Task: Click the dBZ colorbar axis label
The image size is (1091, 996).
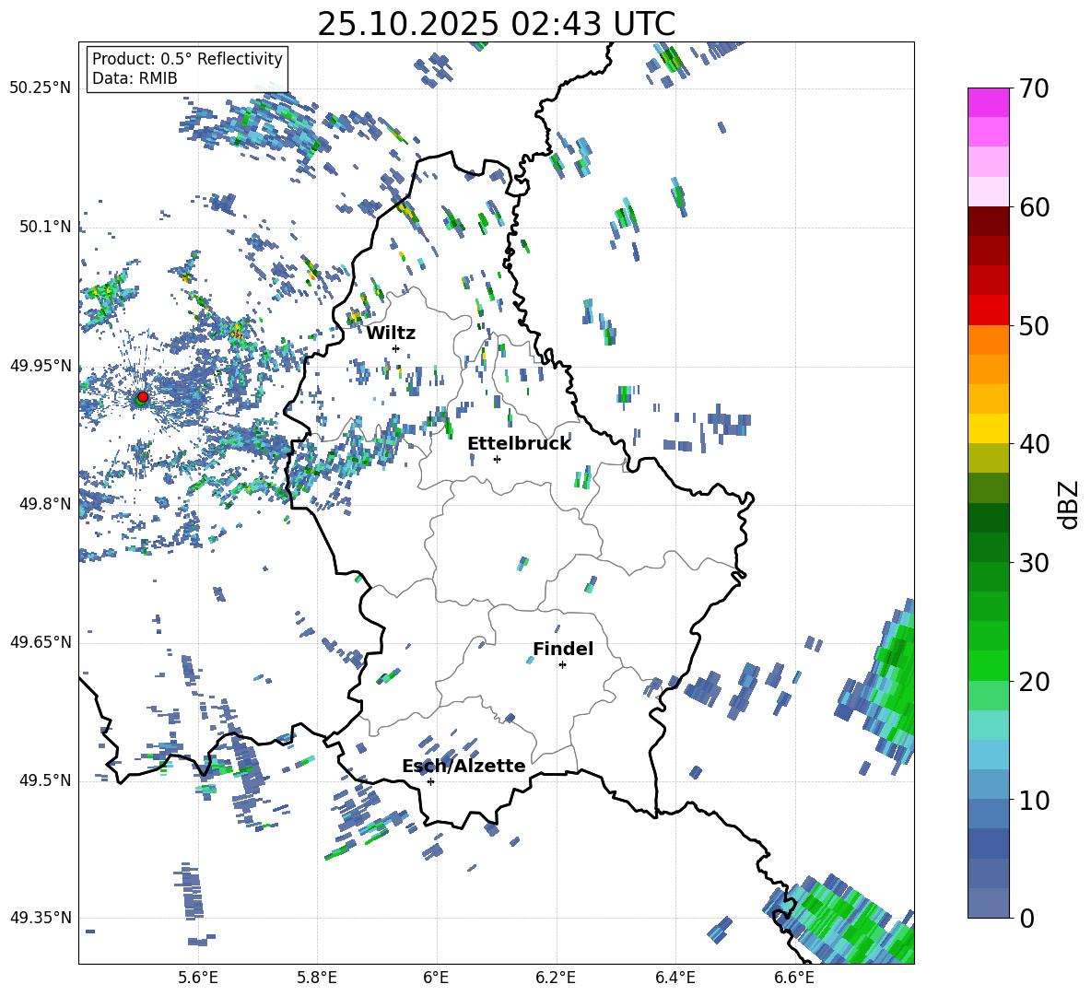Action: [x=1068, y=504]
